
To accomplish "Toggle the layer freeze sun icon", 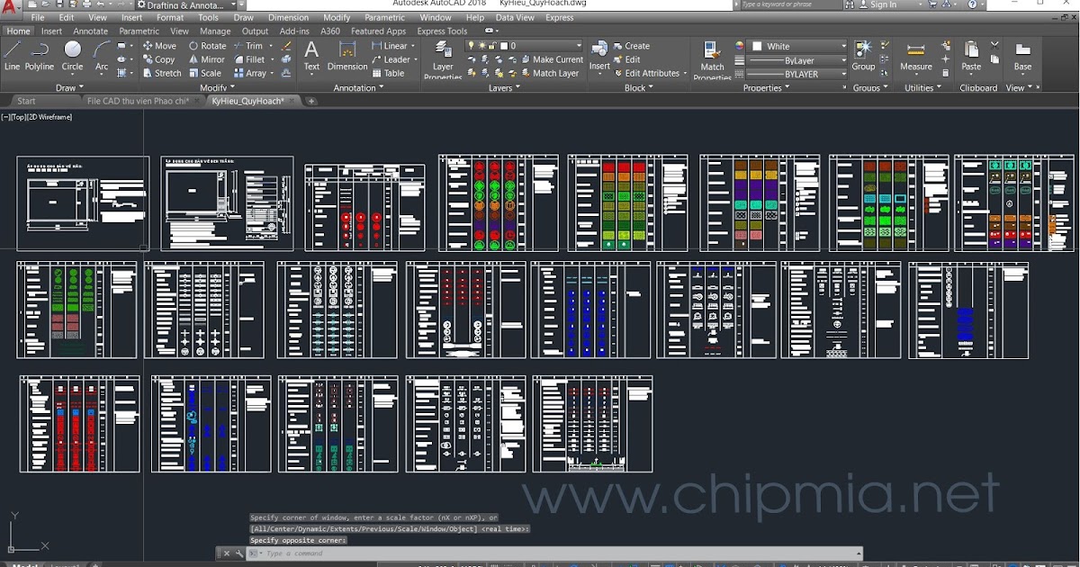I will tap(481, 46).
